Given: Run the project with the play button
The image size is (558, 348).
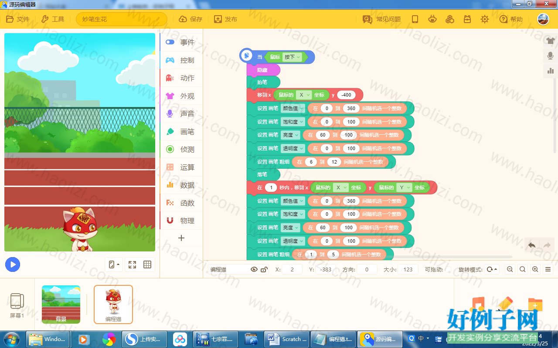Looking at the screenshot, I should (13, 264).
